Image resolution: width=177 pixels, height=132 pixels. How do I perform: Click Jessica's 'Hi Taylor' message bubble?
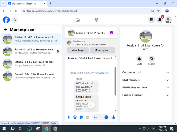[86, 87]
